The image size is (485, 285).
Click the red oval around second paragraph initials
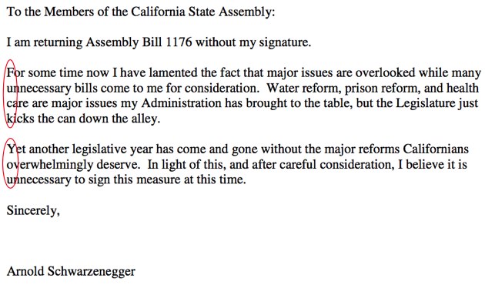coord(11,163)
